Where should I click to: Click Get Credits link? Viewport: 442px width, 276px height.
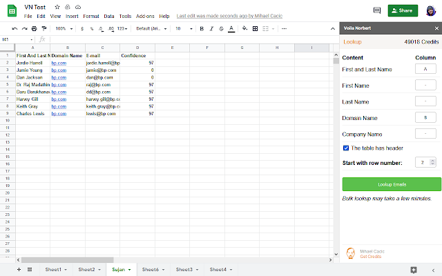tap(371, 257)
